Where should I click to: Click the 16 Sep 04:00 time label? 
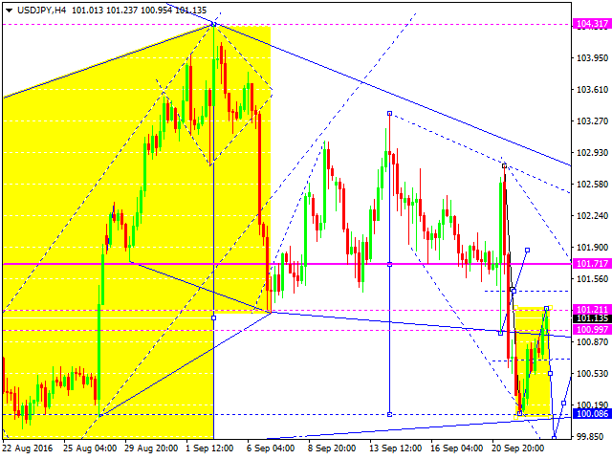click(457, 448)
